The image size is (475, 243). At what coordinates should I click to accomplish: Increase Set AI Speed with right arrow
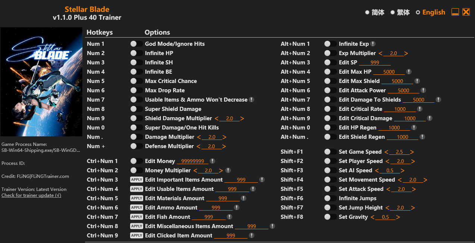pos(403,170)
